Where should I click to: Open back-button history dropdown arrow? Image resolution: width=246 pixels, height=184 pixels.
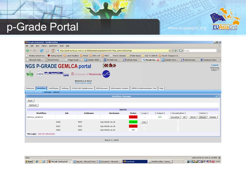point(31,51)
